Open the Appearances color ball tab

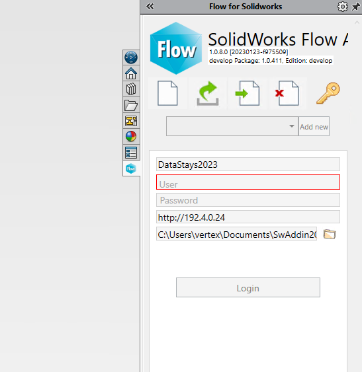(131, 136)
